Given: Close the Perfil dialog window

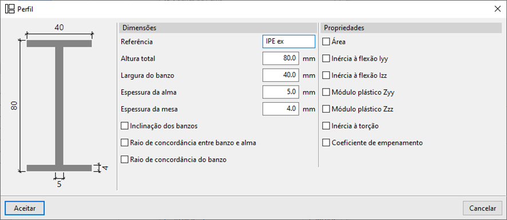Looking at the screenshot, I should coord(498,9).
